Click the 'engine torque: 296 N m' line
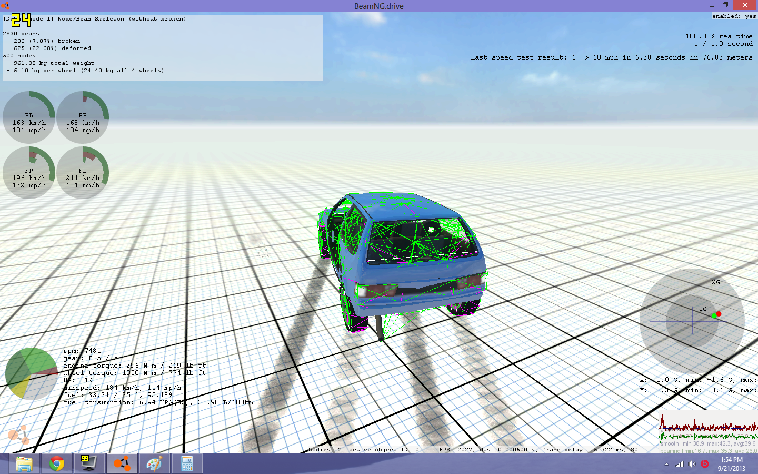758x474 pixels. 135,366
